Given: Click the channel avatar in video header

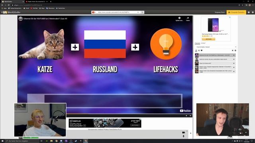Looking at the screenshot, I should coord(20,19).
